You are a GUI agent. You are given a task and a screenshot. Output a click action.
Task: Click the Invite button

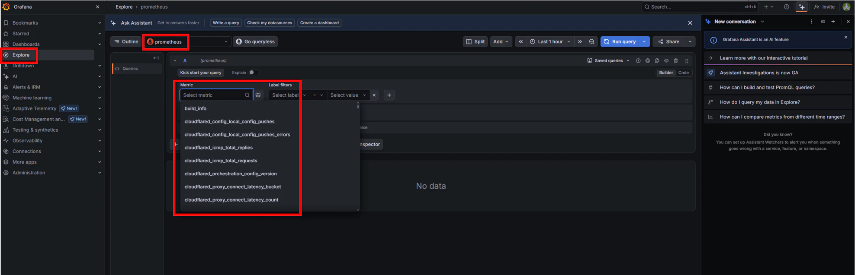point(825,6)
